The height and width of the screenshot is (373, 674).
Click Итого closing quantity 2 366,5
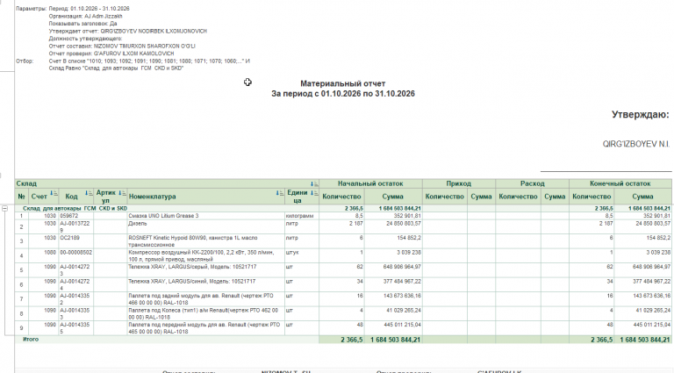(592, 340)
